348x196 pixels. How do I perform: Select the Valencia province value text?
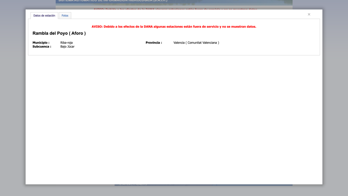(179, 43)
